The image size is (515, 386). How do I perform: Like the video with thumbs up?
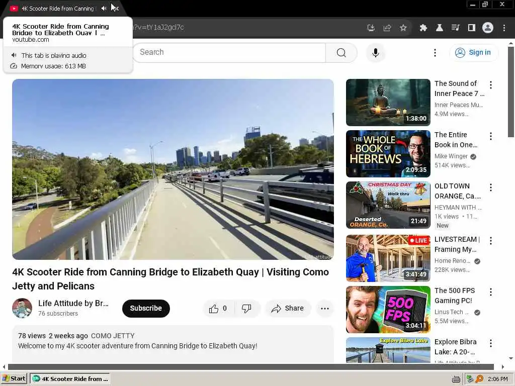click(218, 308)
